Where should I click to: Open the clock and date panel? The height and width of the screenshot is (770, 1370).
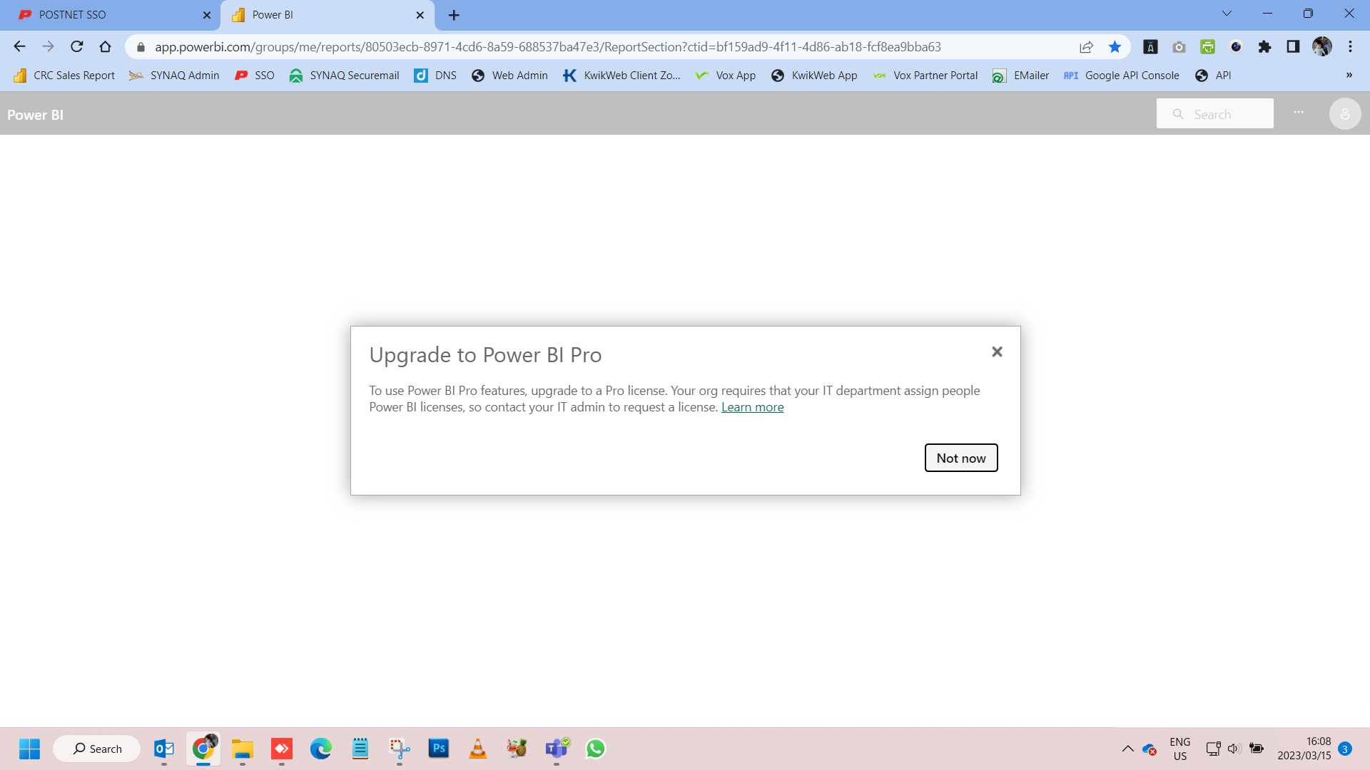click(x=1304, y=749)
